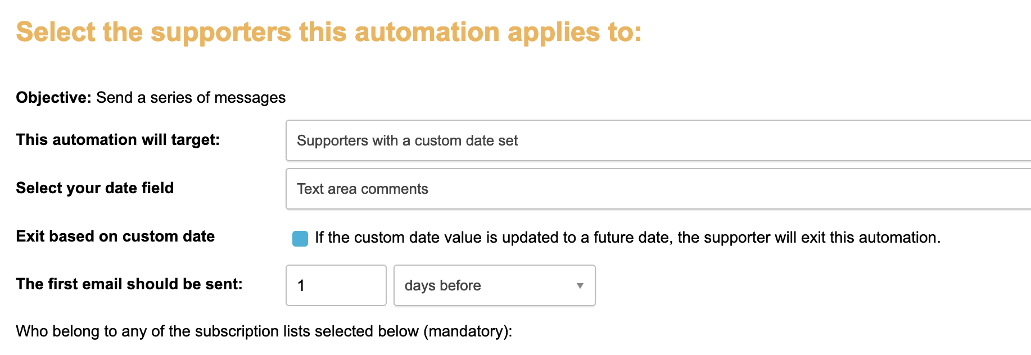Click the subscription lists mandatory instruction text
1031x355 pixels.
tap(264, 331)
